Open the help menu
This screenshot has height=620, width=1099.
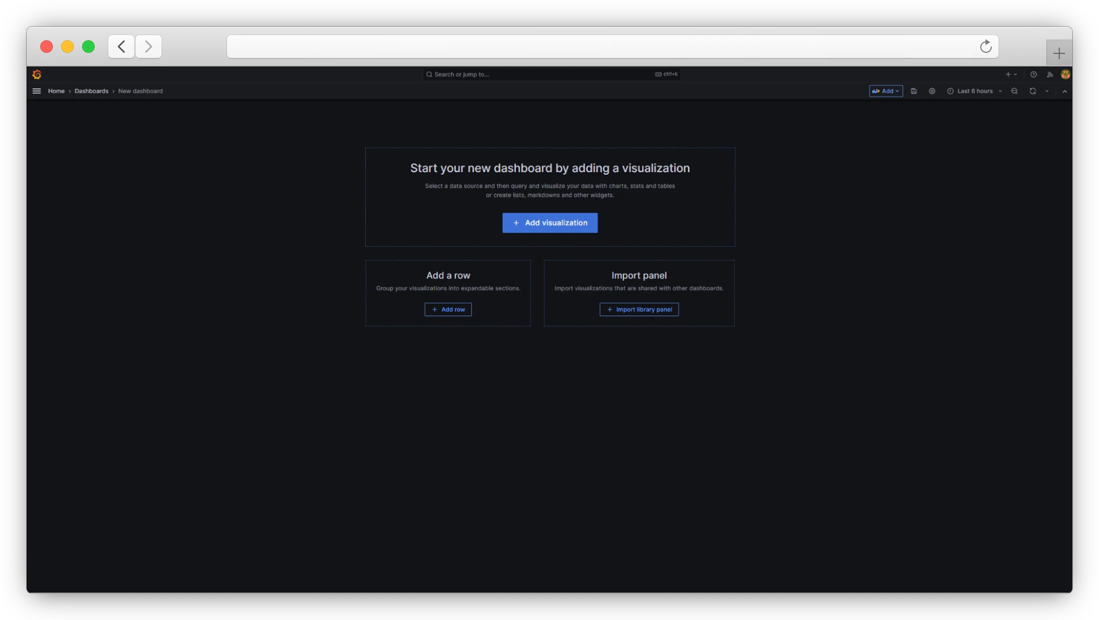[1033, 74]
